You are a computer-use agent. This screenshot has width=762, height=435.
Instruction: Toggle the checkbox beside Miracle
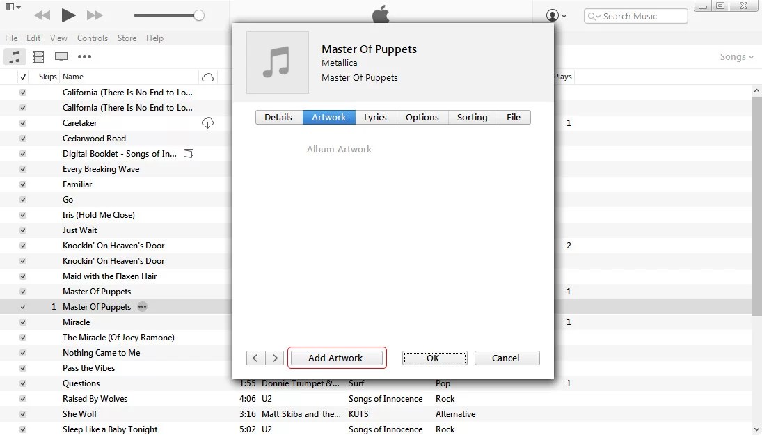(23, 322)
